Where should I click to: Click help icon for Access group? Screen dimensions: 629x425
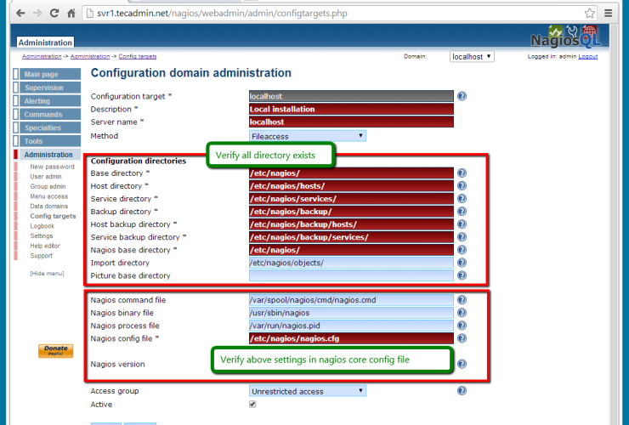pyautogui.click(x=462, y=391)
